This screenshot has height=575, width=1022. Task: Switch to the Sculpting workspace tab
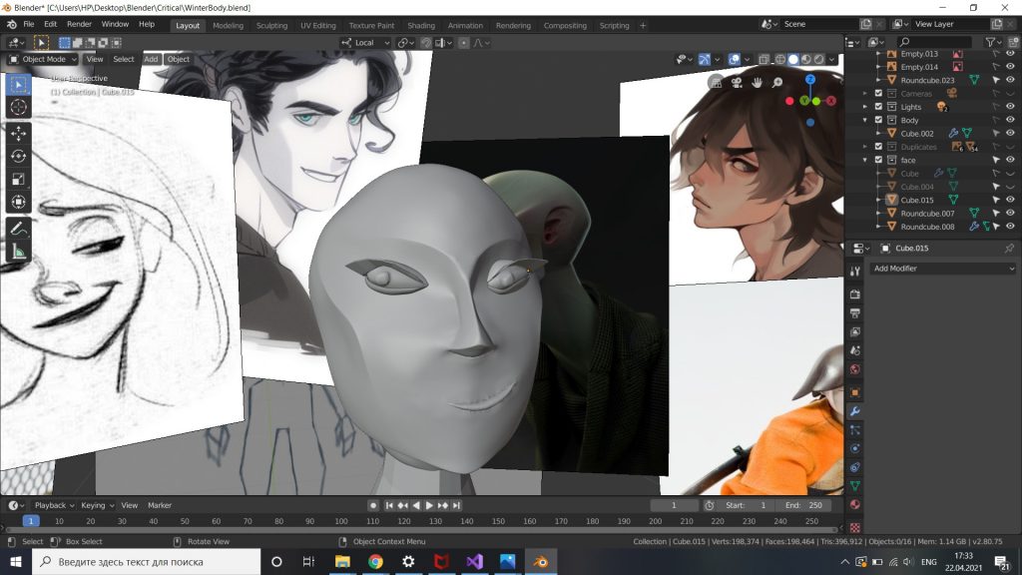coord(271,25)
